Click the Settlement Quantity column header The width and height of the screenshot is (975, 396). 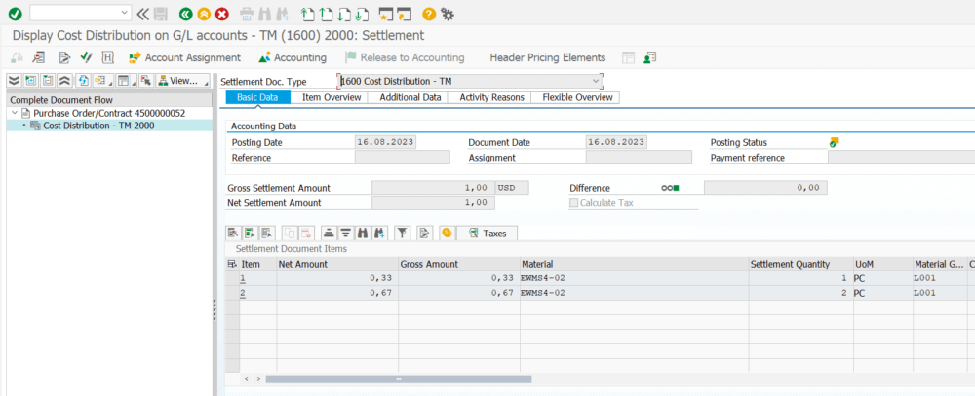[799, 264]
